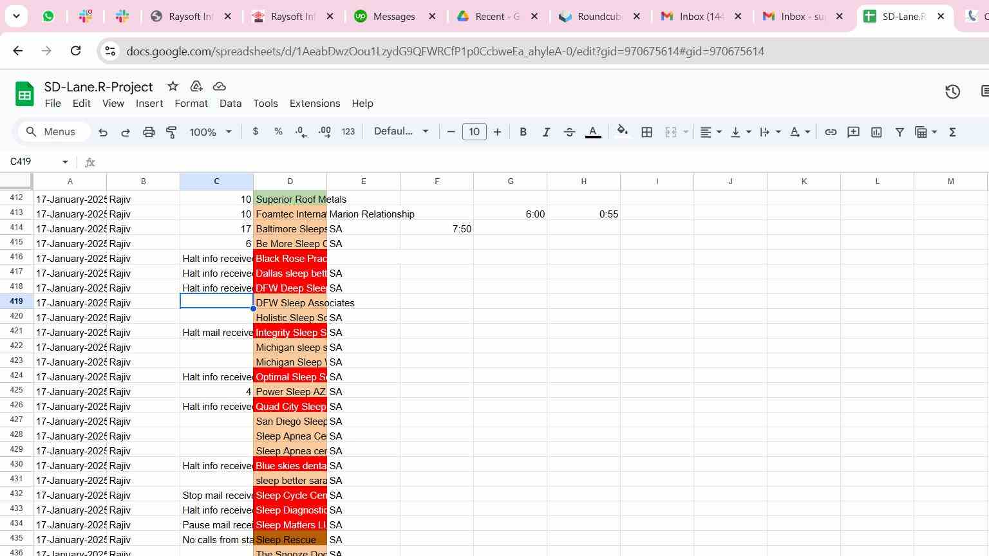
Task: Open horizontal align dropdown
Action: click(x=711, y=132)
